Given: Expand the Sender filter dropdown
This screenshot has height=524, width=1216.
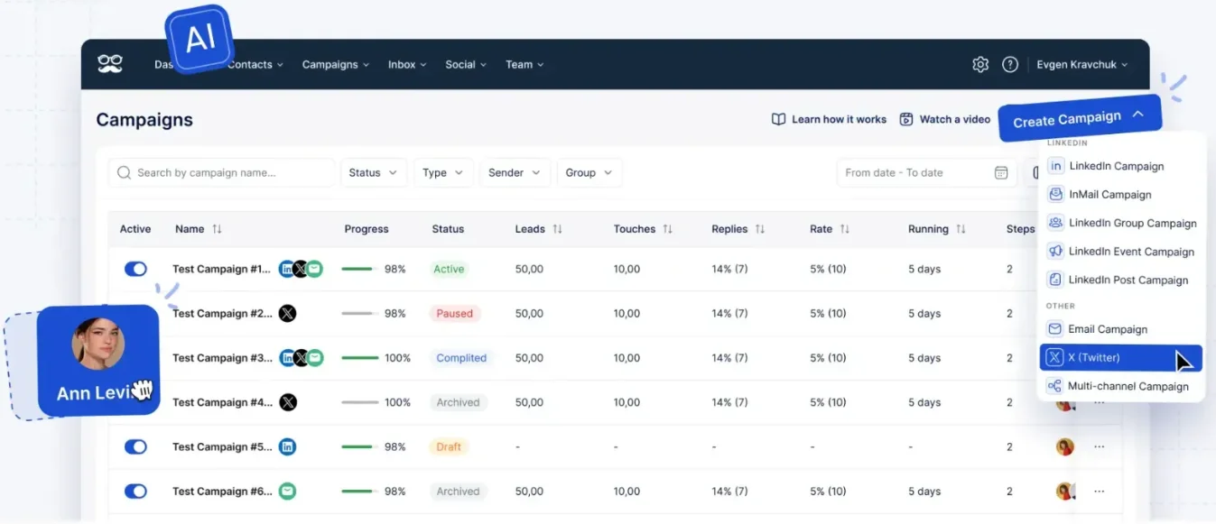Looking at the screenshot, I should click(515, 172).
